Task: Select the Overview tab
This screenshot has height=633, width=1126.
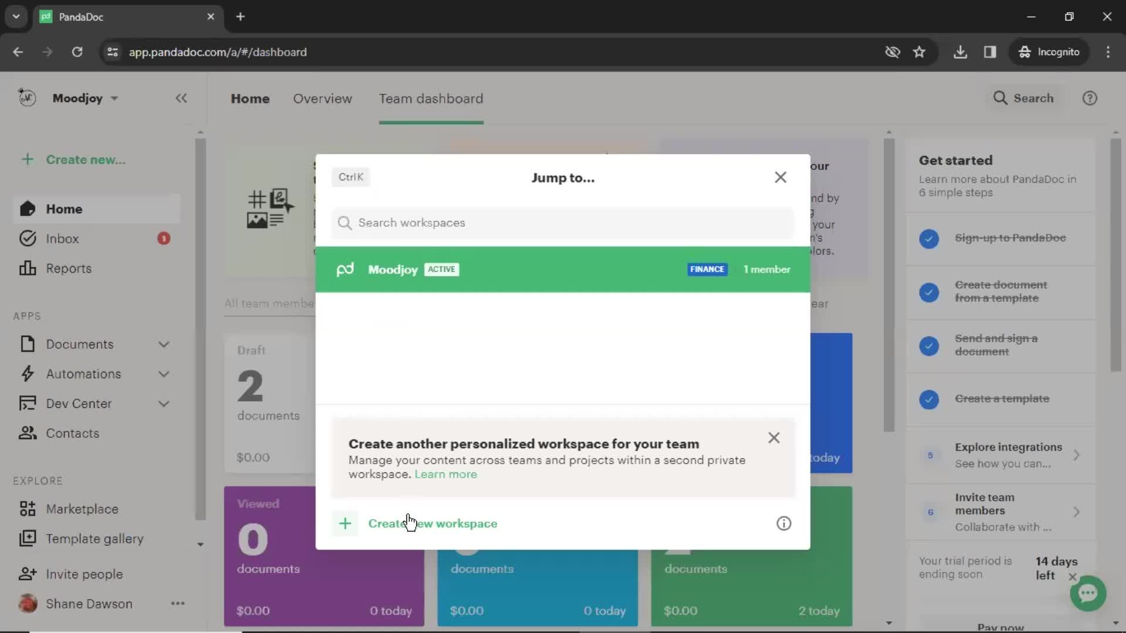Action: coord(322,98)
